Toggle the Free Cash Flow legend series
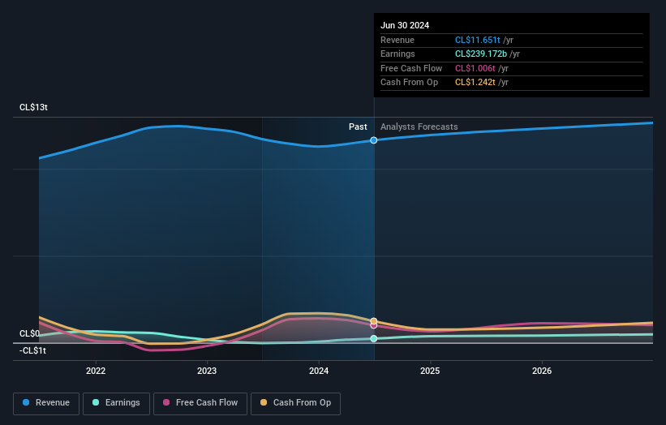 click(200, 403)
